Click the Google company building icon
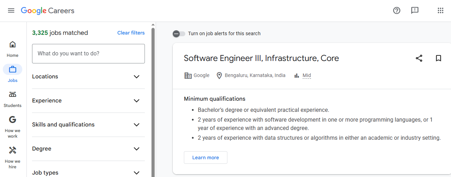This screenshot has height=177, width=451. click(x=188, y=75)
